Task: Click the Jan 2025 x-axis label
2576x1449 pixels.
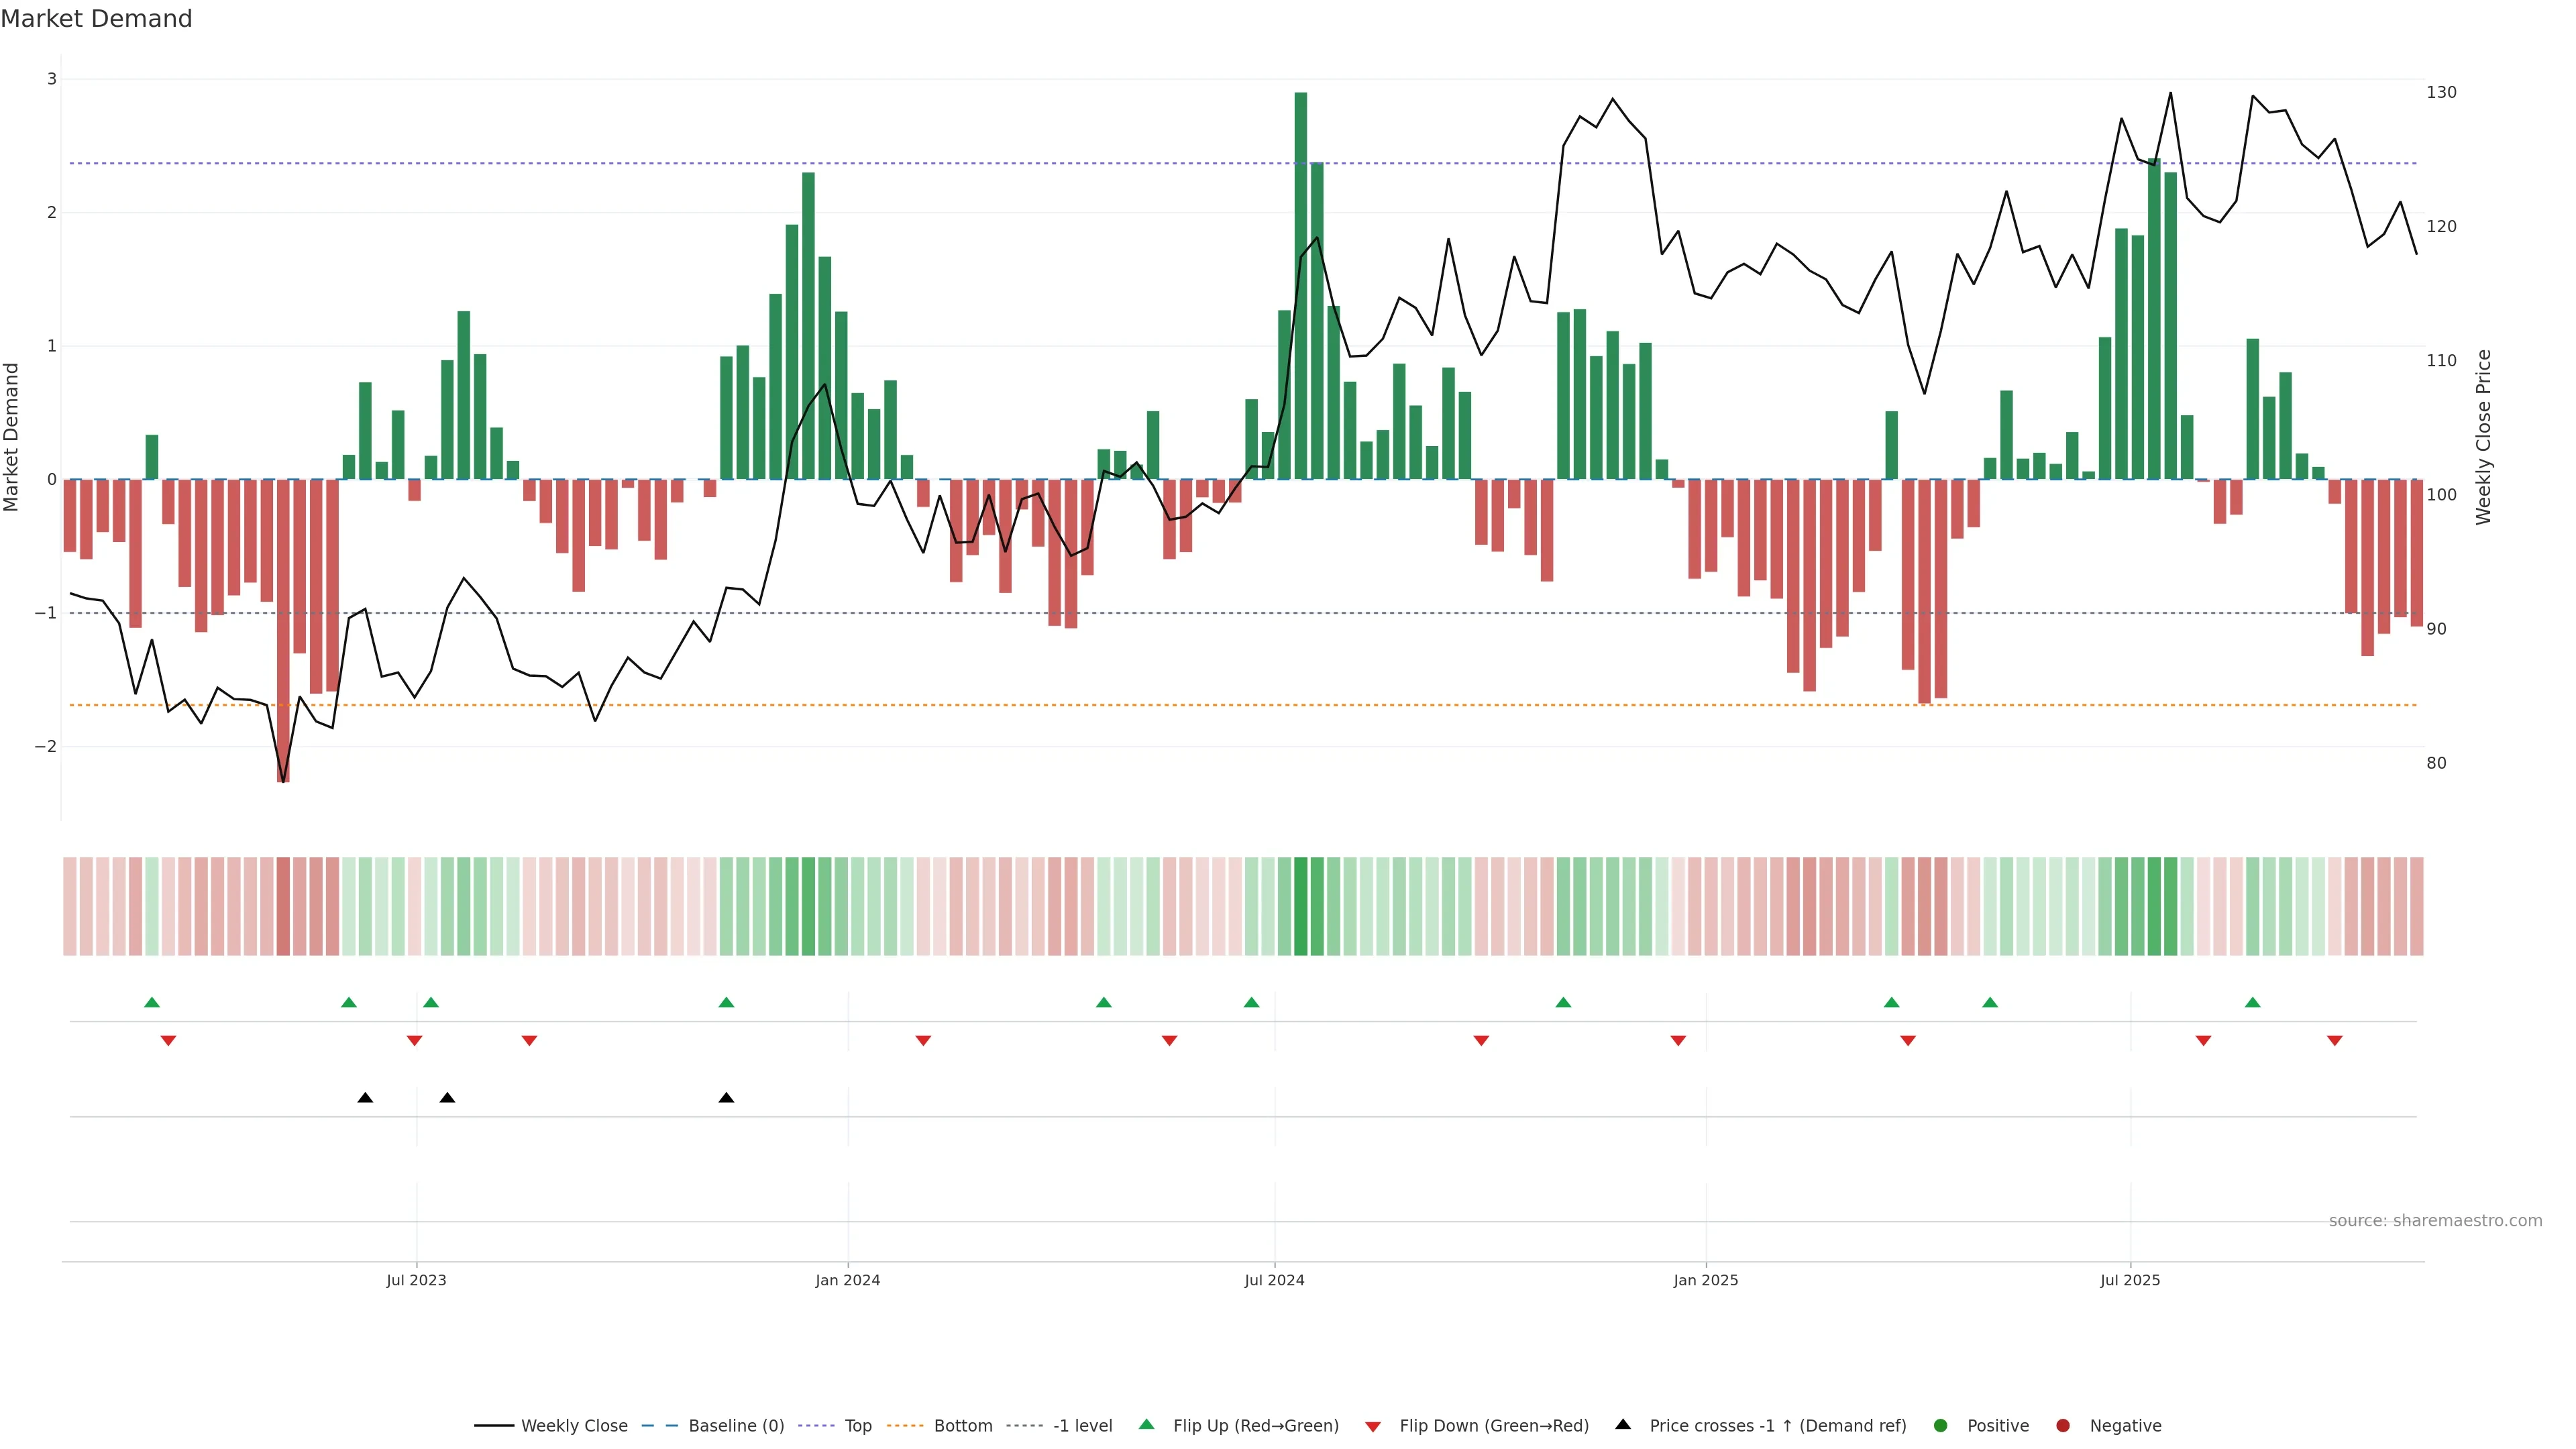Action: pos(1705,1280)
